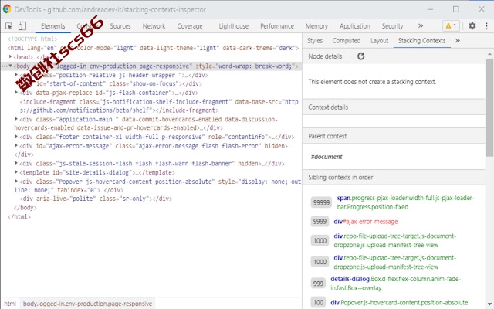
Task: Open the DevTools three-dot customize menu
Action: [x=486, y=25]
